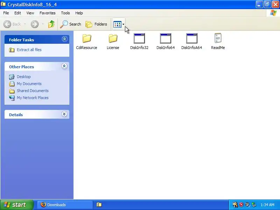Click the zip folder taskbar button
Screen dimensions: 280x210
coord(99,205)
